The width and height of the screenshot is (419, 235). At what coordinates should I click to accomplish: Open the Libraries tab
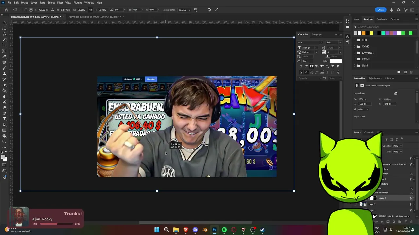click(390, 78)
